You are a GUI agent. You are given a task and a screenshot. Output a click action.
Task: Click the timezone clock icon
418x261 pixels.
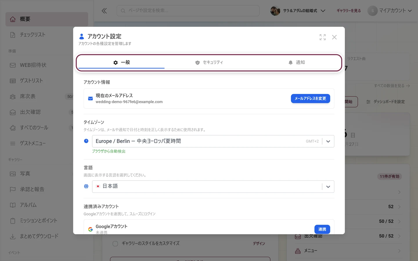point(86,141)
